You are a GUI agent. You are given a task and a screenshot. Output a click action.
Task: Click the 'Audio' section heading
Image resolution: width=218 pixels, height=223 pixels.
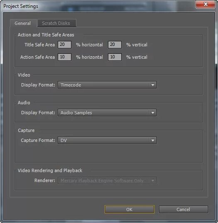24,103
